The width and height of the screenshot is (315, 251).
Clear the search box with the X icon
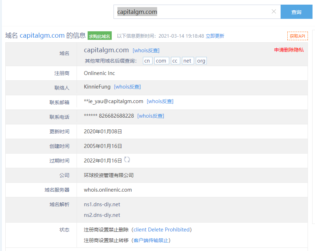(x=273, y=12)
